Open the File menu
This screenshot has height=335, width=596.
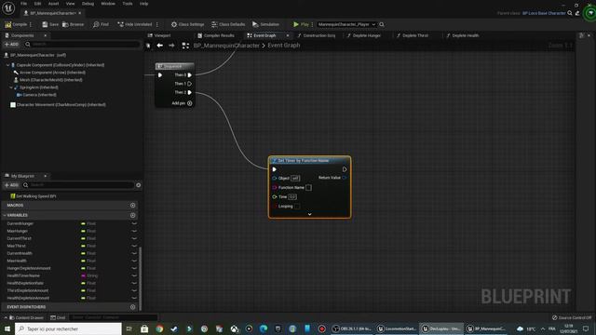(23, 4)
